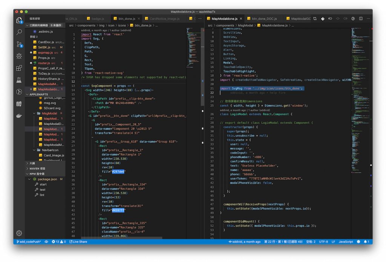The width and height of the screenshot is (386, 262).
Task: Click the #297de6 fill color value
Action: (118, 172)
